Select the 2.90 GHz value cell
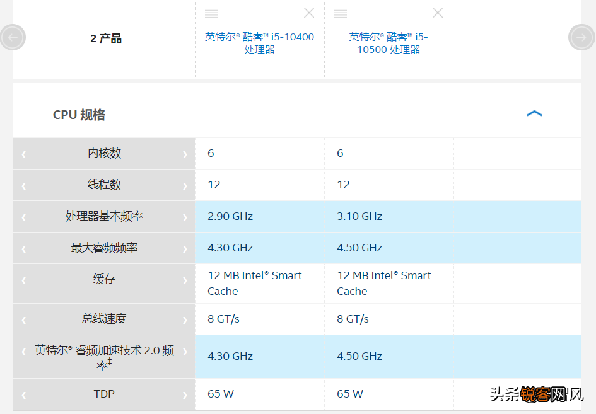 coord(230,216)
